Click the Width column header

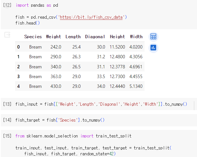tap(136, 37)
